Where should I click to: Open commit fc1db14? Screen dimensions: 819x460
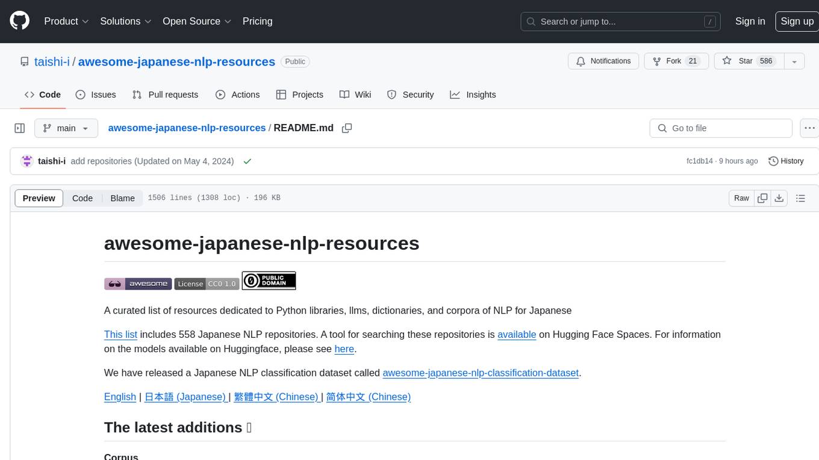(x=700, y=161)
